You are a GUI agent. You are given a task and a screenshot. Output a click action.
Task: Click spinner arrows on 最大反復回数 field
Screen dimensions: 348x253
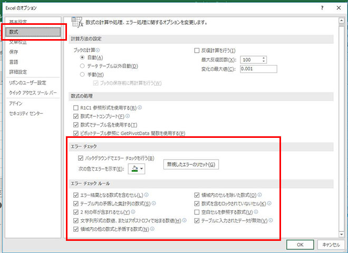pos(264,60)
